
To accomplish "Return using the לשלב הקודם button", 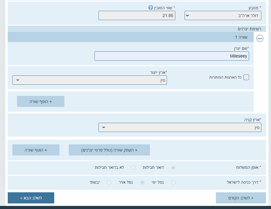I will coord(241,198).
